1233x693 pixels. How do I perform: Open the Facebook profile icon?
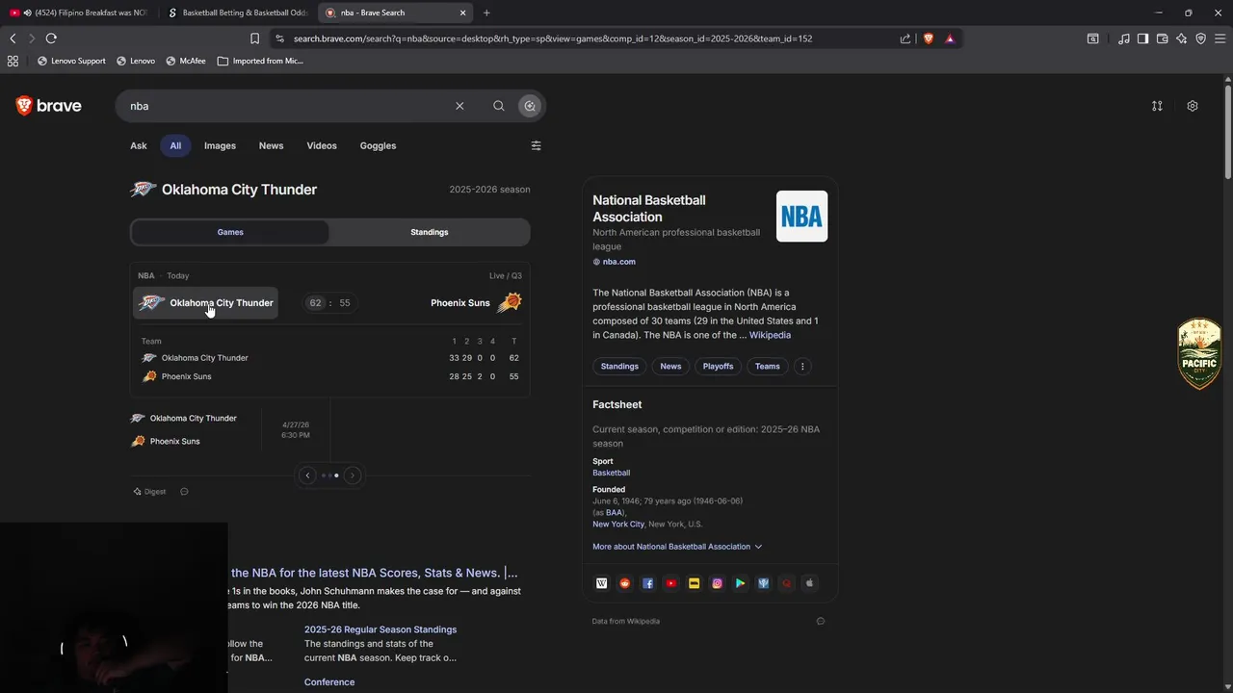[x=648, y=583]
